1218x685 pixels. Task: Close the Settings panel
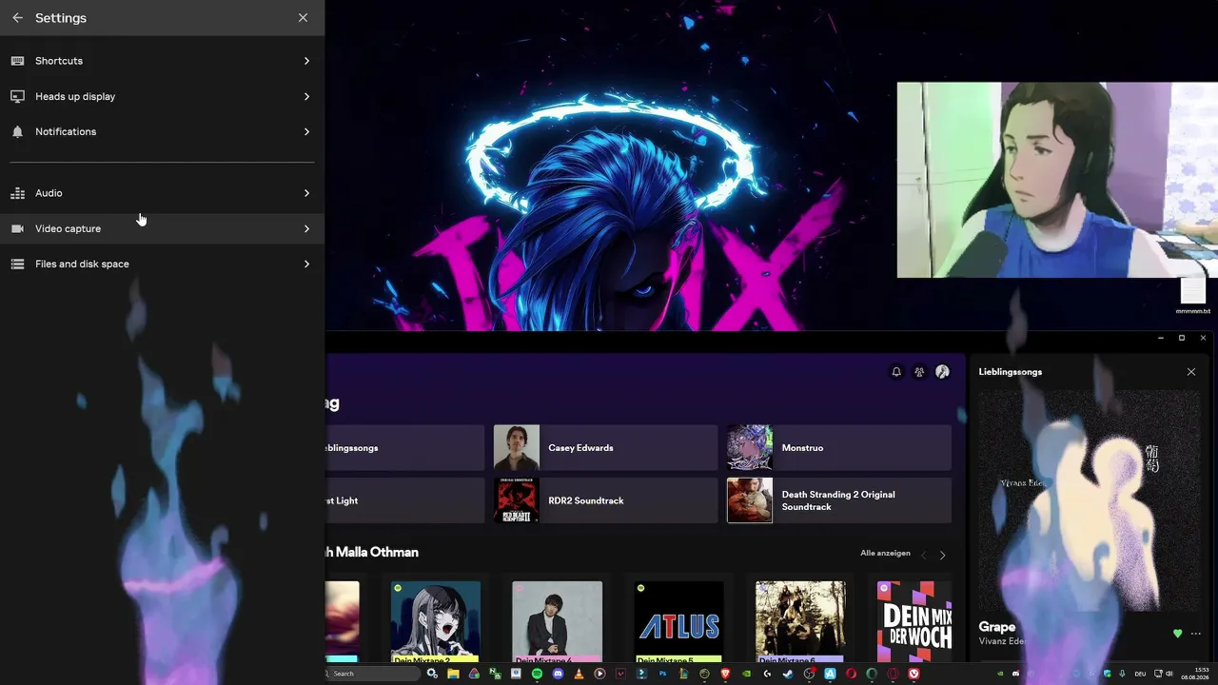[x=303, y=18]
